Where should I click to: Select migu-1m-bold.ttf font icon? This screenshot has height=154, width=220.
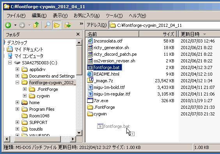pyautogui.click(x=90, y=87)
